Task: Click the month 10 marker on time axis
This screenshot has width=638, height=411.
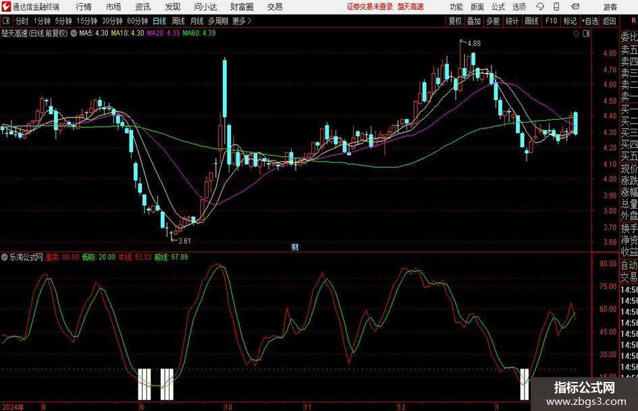Action: click(x=228, y=407)
